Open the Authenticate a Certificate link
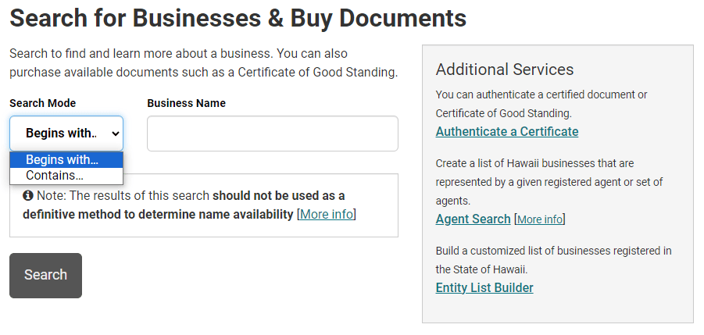This screenshot has width=704, height=335. tap(507, 131)
